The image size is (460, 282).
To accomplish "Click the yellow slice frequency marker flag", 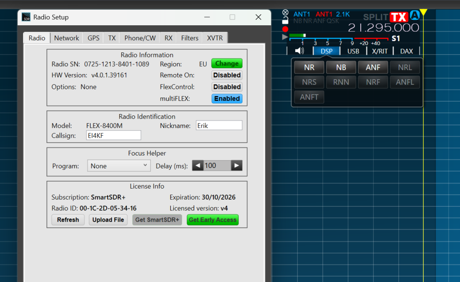I will 423,12.
